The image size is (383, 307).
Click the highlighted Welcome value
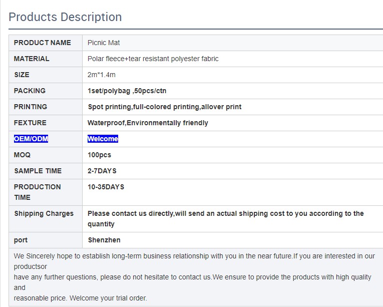[x=103, y=139]
